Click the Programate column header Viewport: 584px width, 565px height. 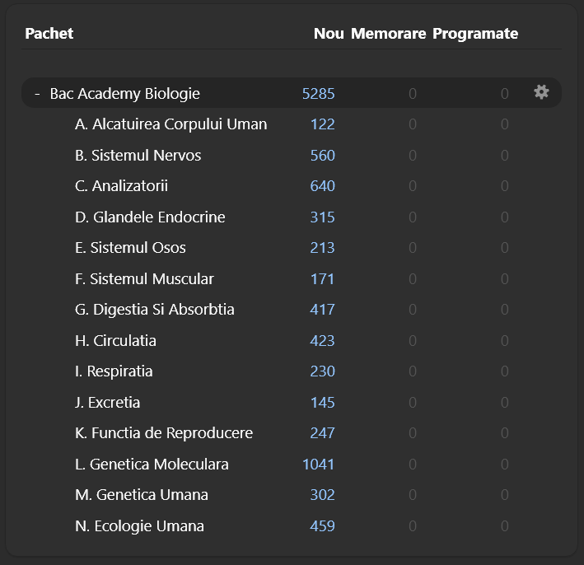pyautogui.click(x=475, y=34)
